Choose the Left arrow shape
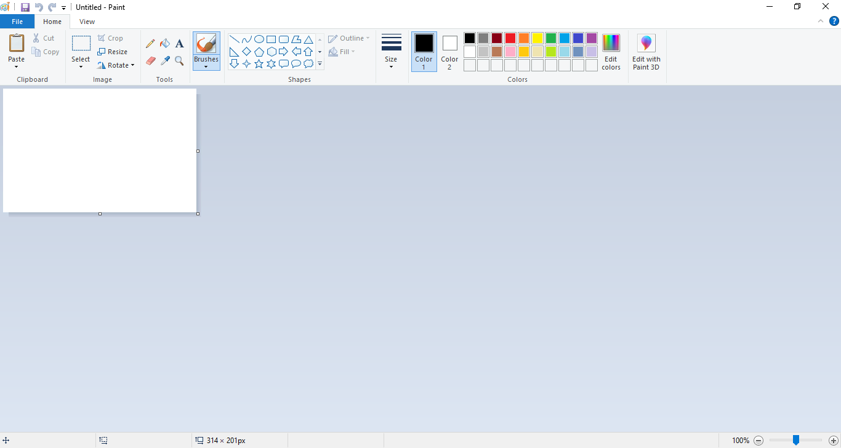 tap(296, 52)
